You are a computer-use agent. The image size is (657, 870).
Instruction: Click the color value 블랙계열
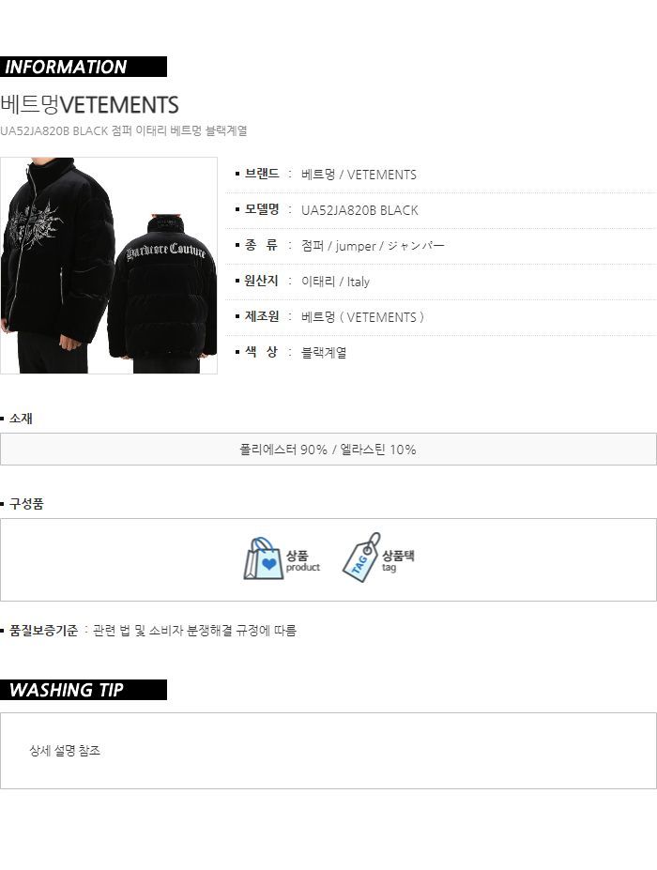(x=324, y=352)
